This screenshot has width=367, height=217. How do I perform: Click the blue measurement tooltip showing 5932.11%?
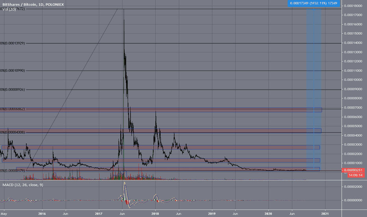point(313,3)
